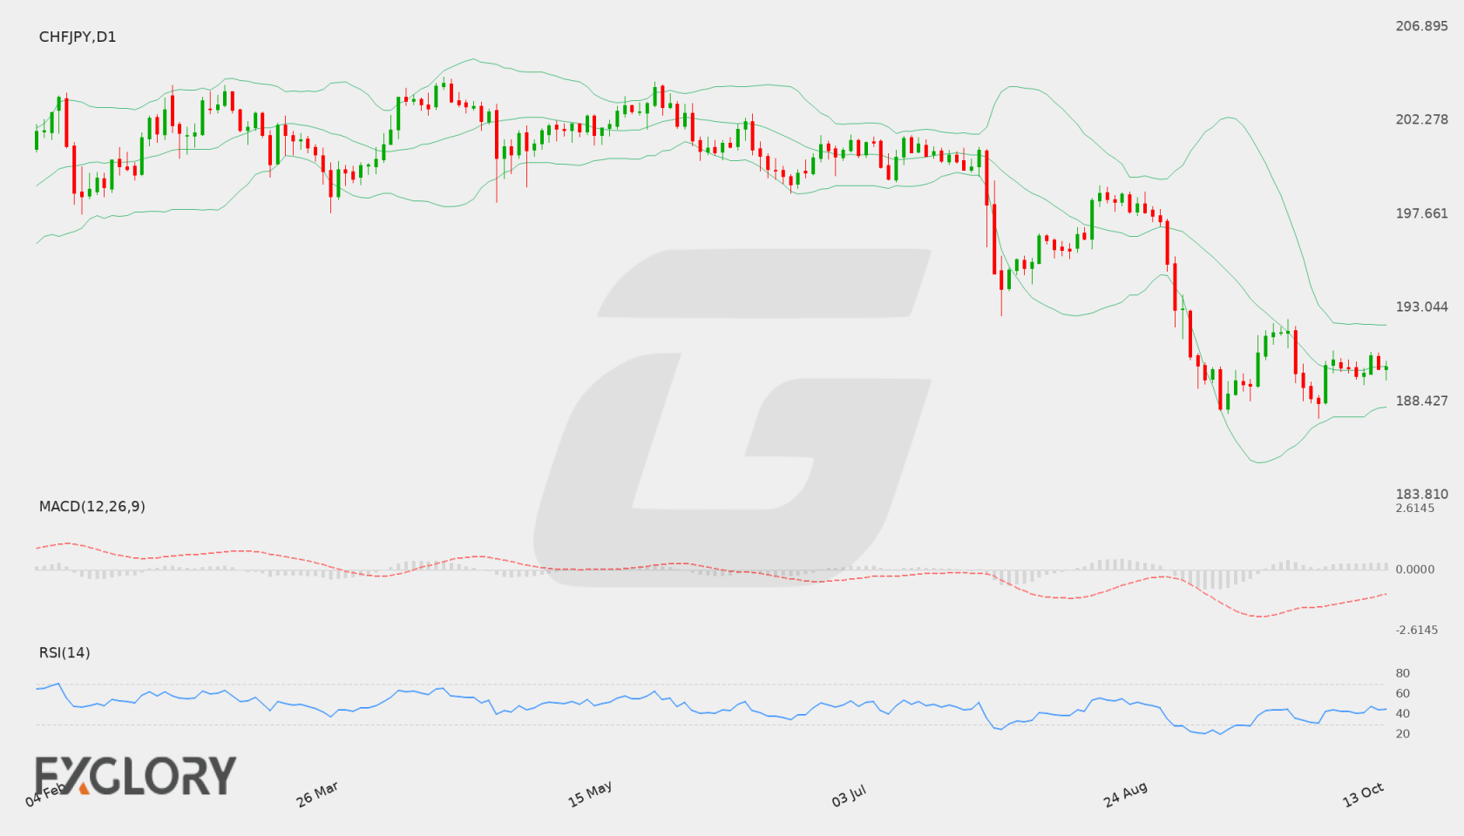Click the 197.661 price level

[x=1421, y=213]
